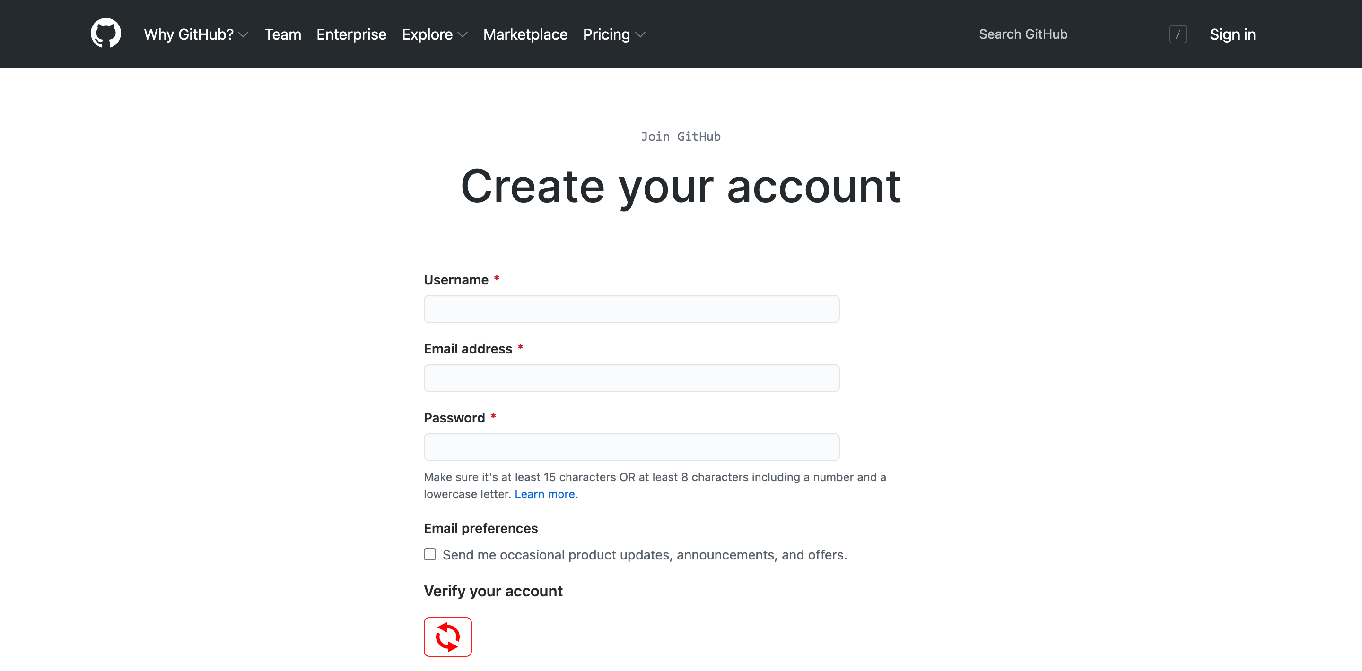Open the Marketplace menu item

point(525,34)
